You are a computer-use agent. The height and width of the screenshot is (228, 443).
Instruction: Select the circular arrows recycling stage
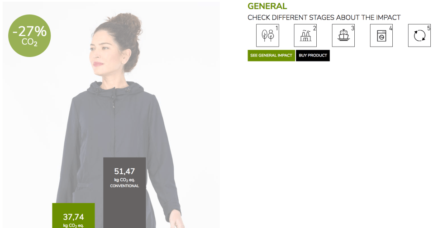click(x=419, y=35)
